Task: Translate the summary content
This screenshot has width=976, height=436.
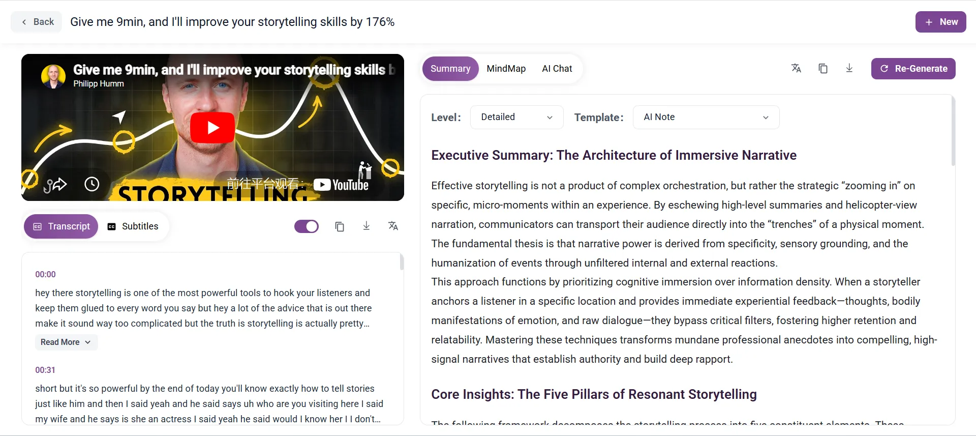Action: (x=796, y=68)
